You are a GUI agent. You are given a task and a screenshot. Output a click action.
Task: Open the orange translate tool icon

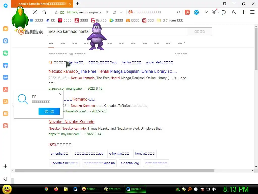point(187,12)
